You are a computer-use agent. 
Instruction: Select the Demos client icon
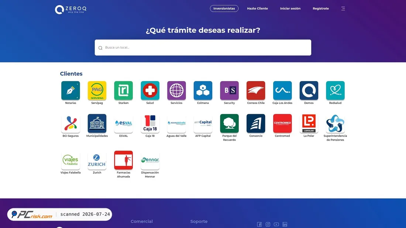(x=309, y=91)
